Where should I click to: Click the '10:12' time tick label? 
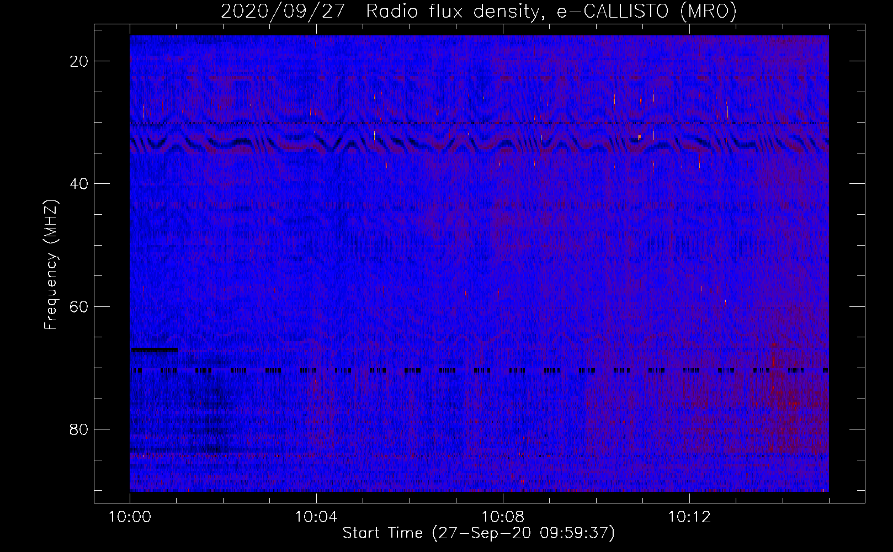tap(689, 517)
